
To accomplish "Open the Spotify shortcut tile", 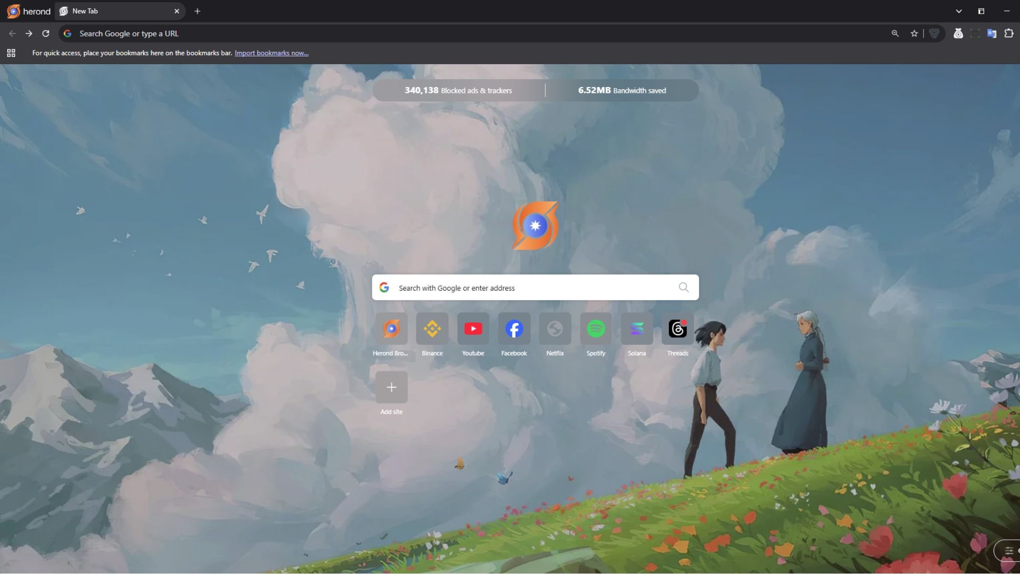I will [x=596, y=328].
